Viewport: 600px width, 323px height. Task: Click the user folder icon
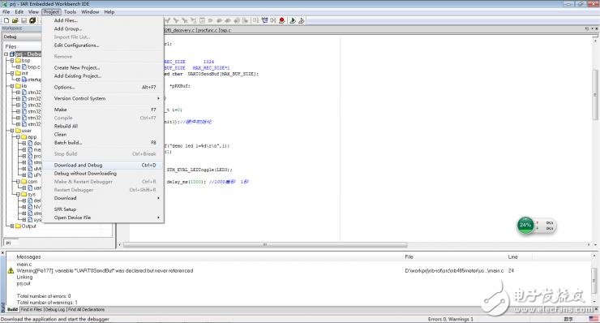[18, 131]
